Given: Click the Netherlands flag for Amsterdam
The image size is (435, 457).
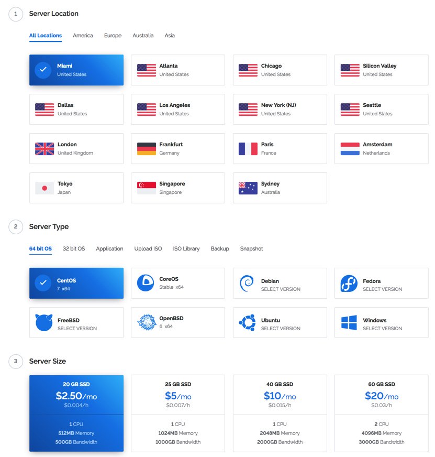Looking at the screenshot, I should coord(350,149).
